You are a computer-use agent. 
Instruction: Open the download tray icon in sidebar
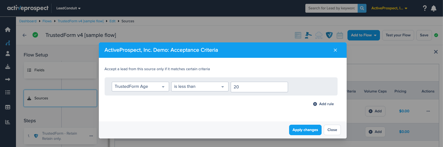[8, 66]
